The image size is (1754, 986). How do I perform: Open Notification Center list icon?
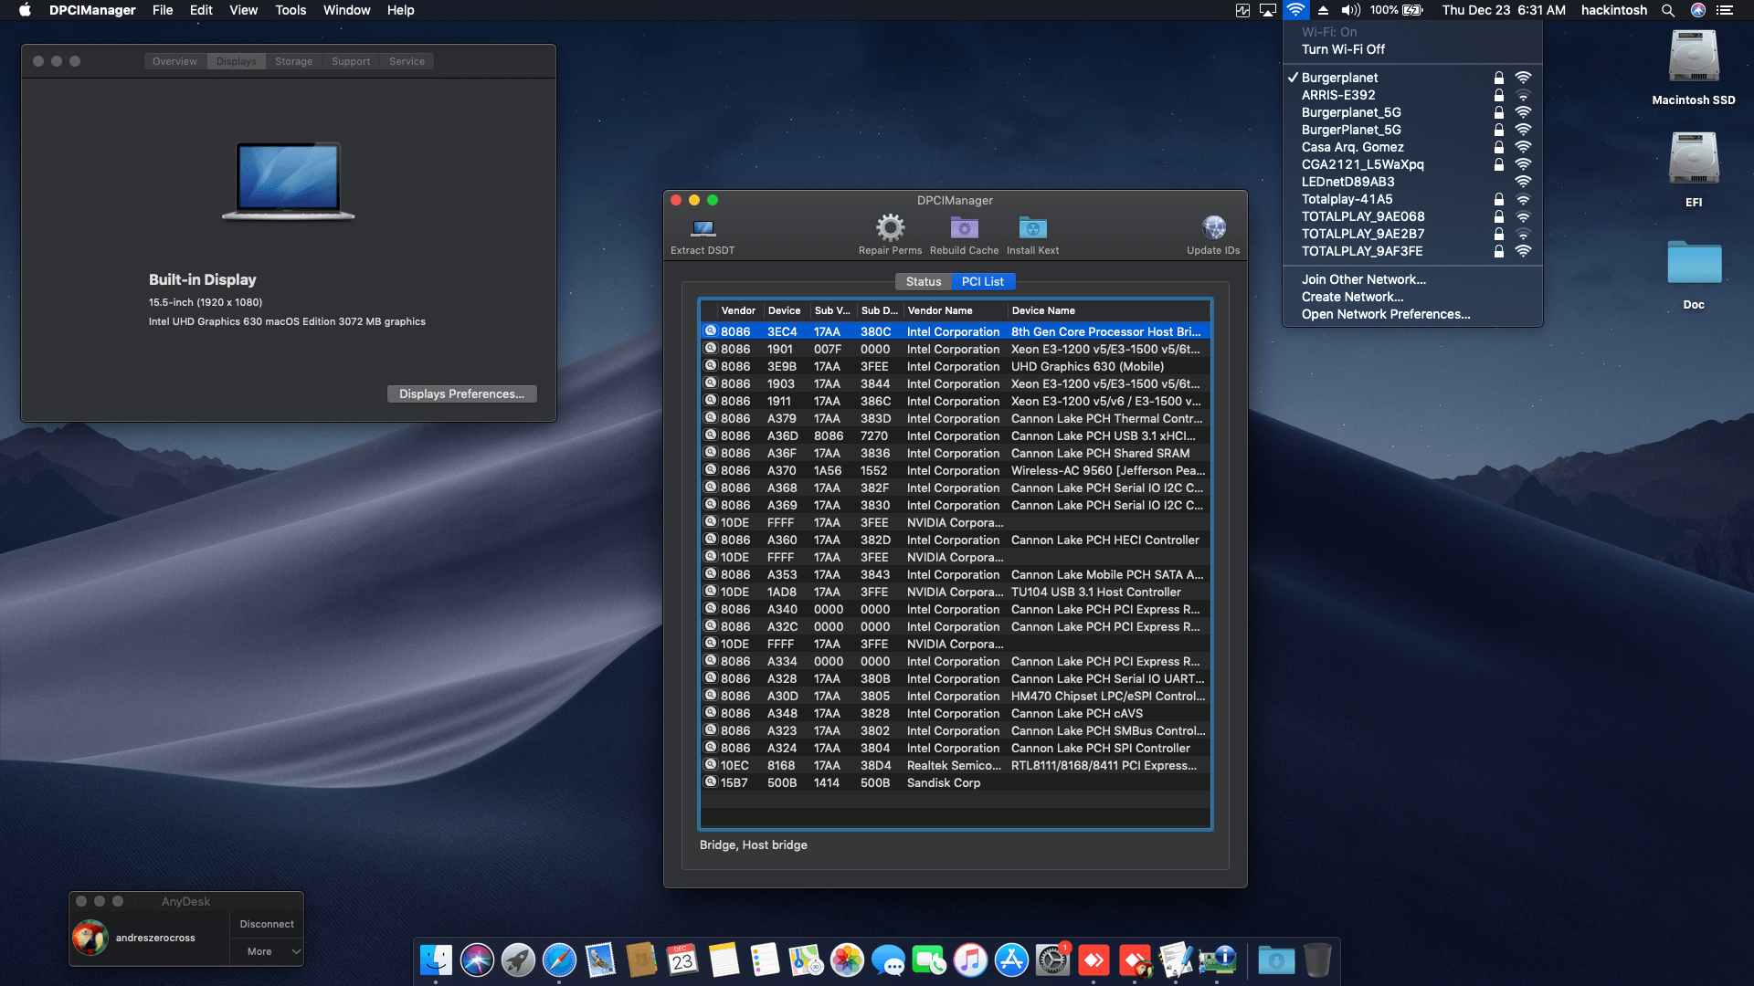(x=1725, y=10)
